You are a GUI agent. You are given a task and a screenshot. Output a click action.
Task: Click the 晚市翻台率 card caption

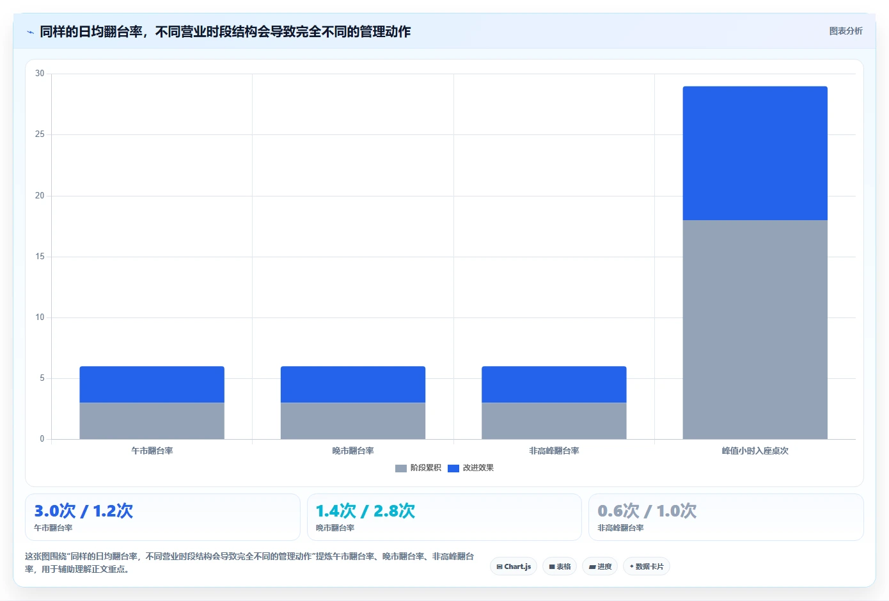(335, 528)
